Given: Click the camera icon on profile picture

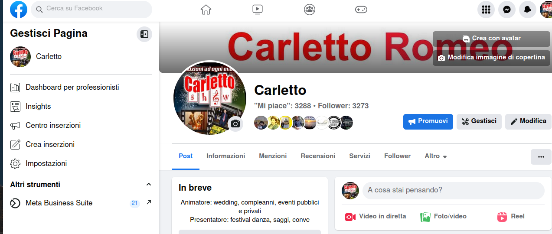Looking at the screenshot, I should point(235,124).
